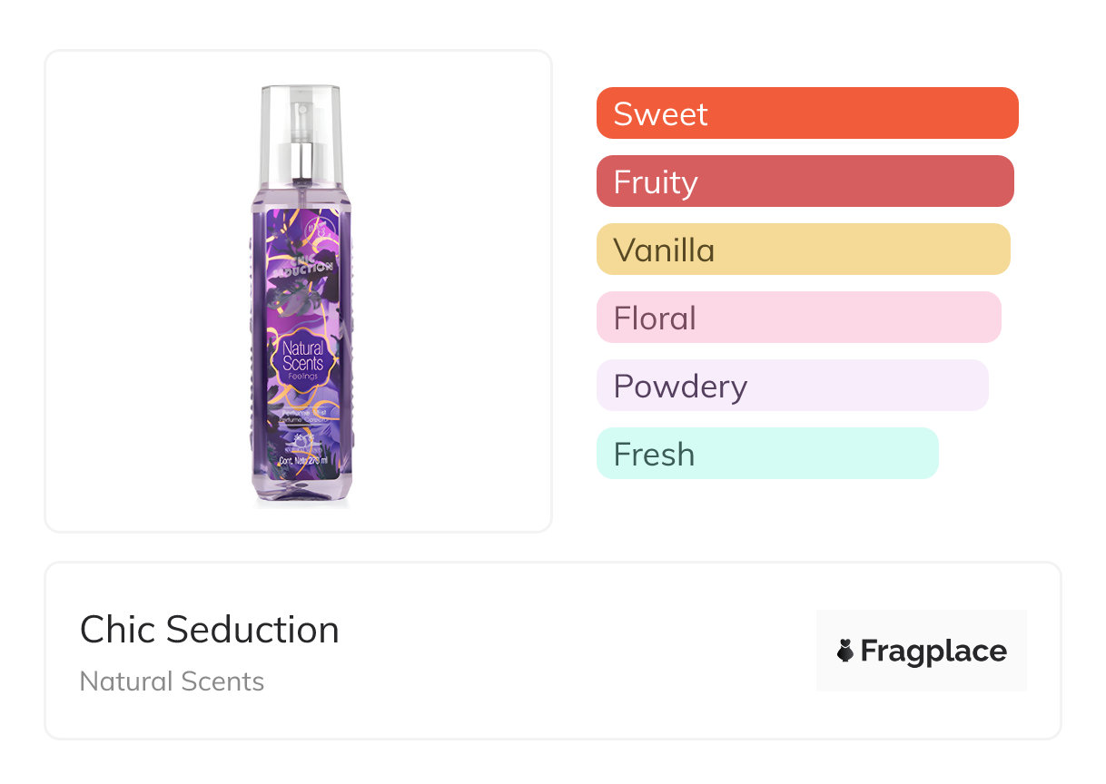Select the Fresh accord bar
1106x784 pixels.
click(x=766, y=454)
